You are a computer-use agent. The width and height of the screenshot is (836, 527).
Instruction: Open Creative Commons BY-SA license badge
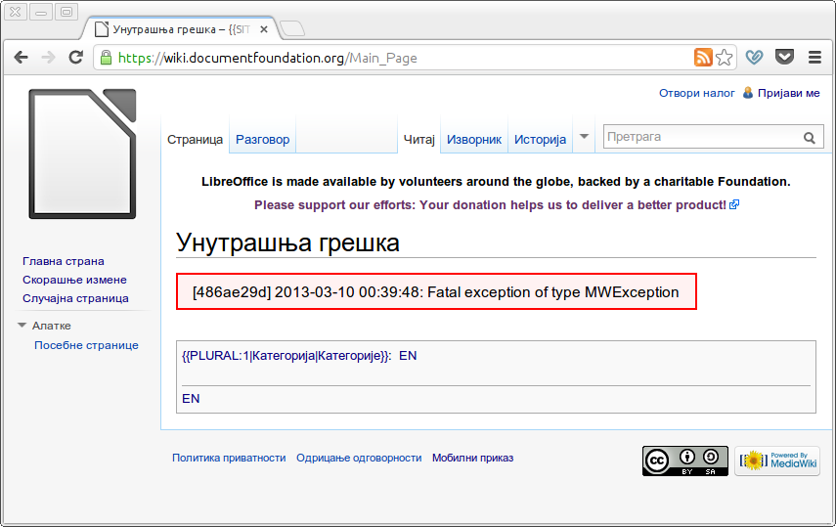tap(684, 461)
